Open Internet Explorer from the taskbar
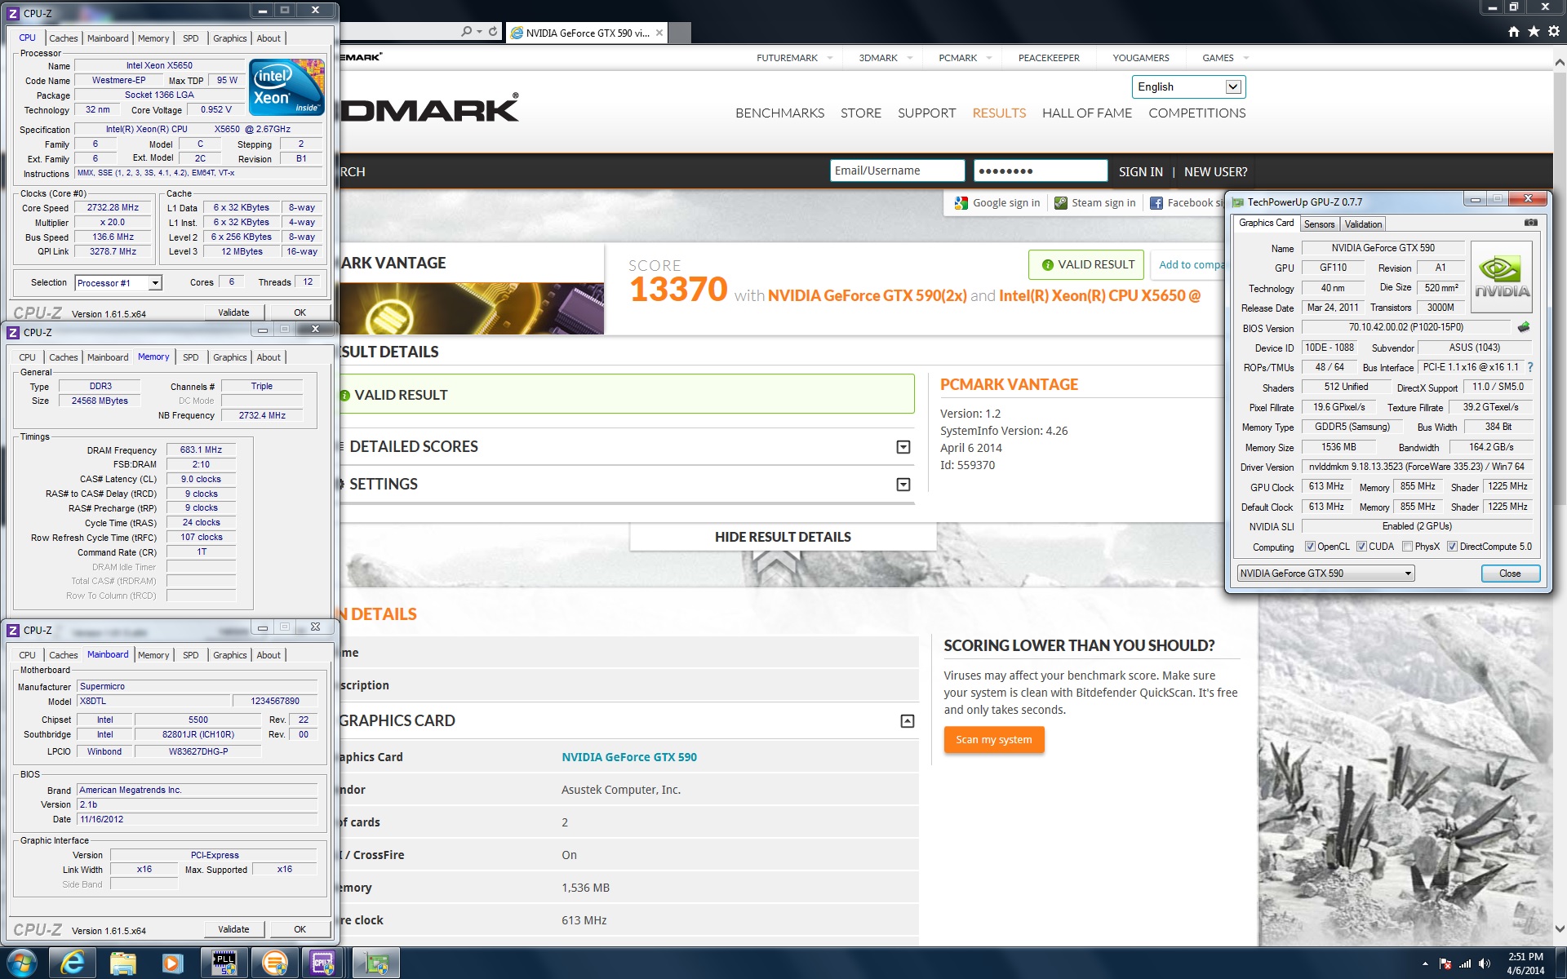This screenshot has height=979, width=1567. pos(73,963)
